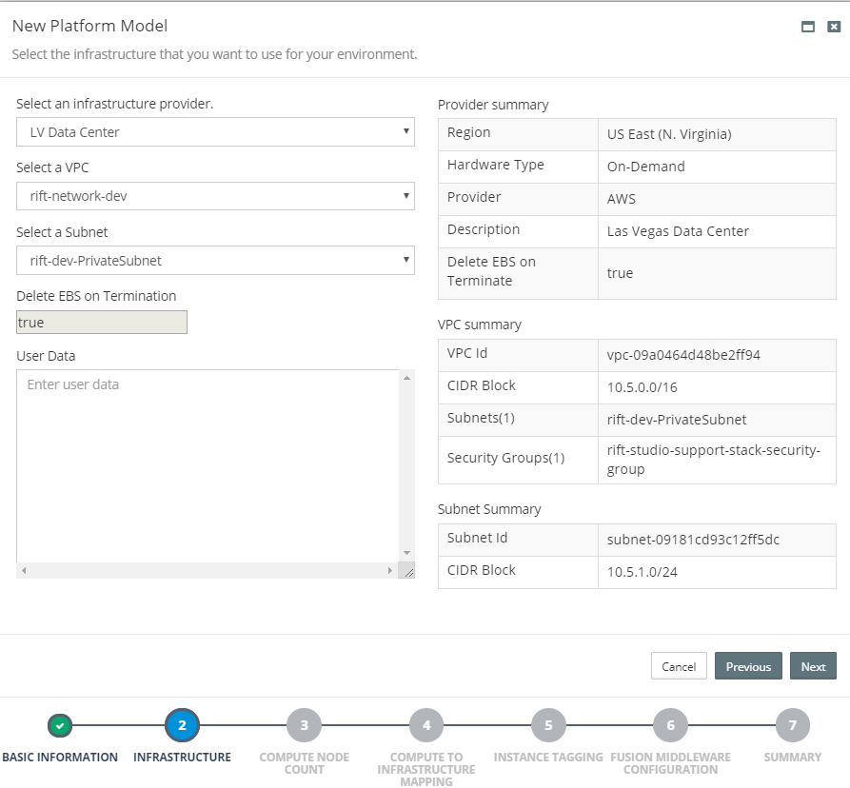This screenshot has height=788, width=850.
Task: Open the infrastructure provider dropdown
Action: click(x=215, y=131)
